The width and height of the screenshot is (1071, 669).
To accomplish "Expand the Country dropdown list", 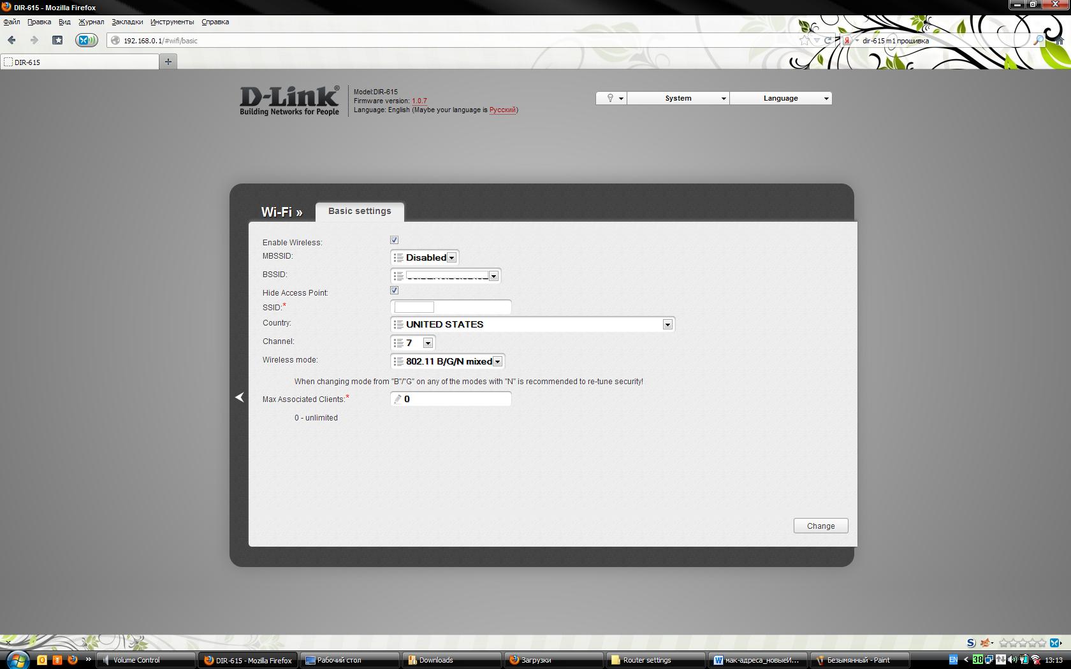I will [x=667, y=324].
